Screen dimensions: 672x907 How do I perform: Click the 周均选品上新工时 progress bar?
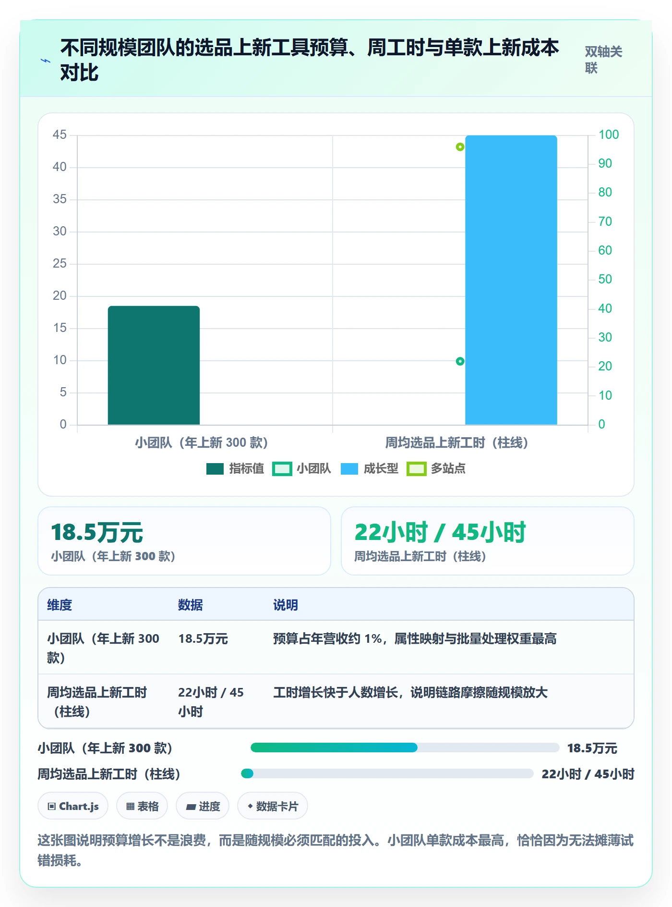point(387,773)
